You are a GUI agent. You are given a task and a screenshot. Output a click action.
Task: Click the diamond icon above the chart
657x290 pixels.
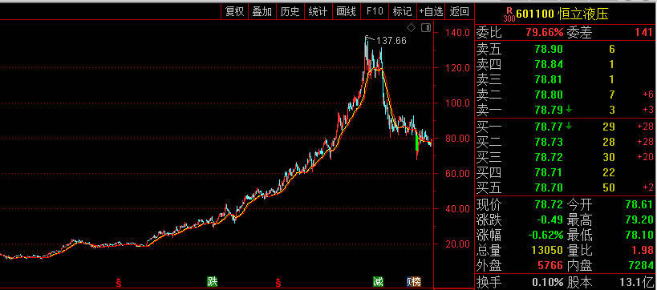411,28
